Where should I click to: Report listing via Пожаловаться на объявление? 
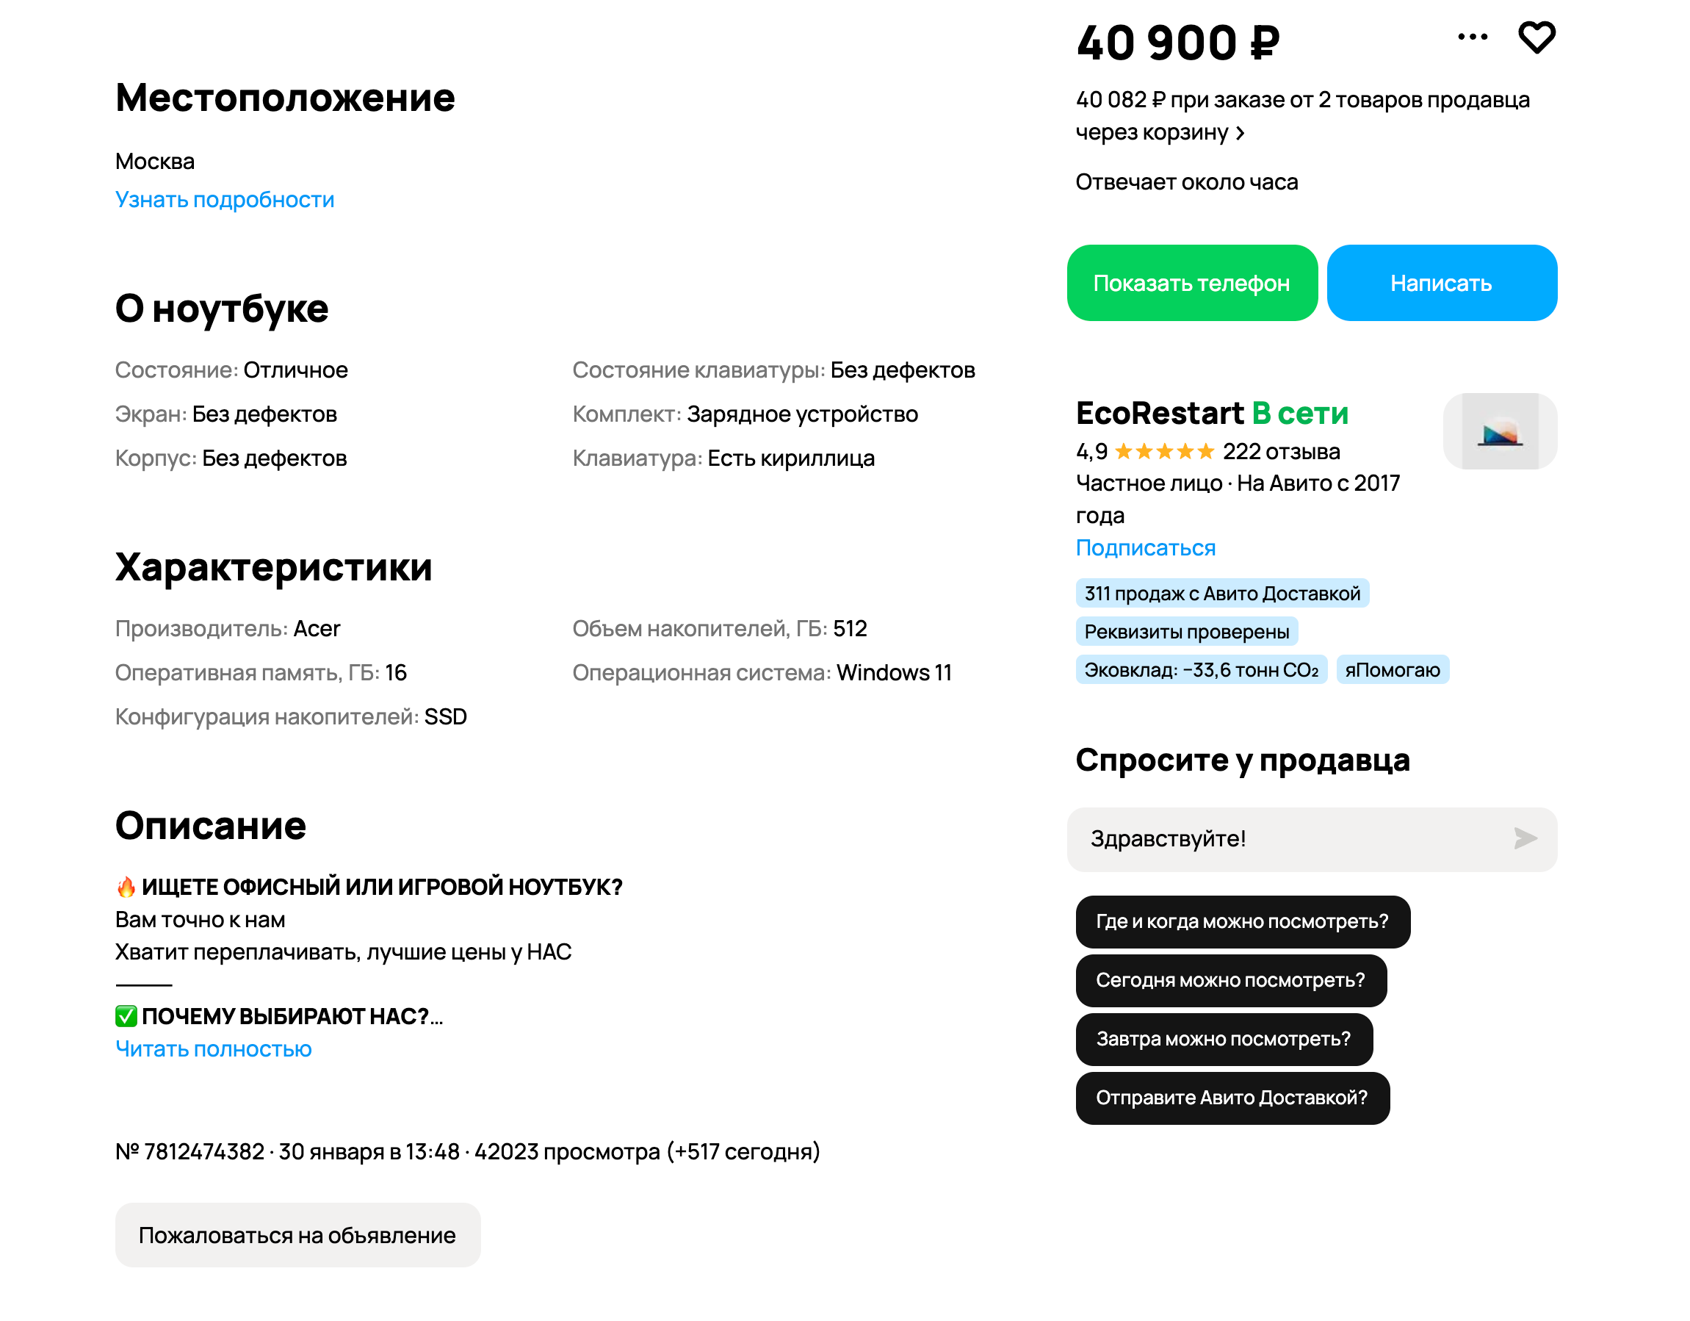[x=297, y=1235]
